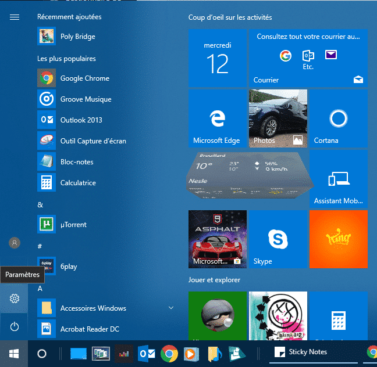Viewport: 377px width, 367px height.
Task: Open Paramètres via the gear icon
Action: pyautogui.click(x=15, y=298)
